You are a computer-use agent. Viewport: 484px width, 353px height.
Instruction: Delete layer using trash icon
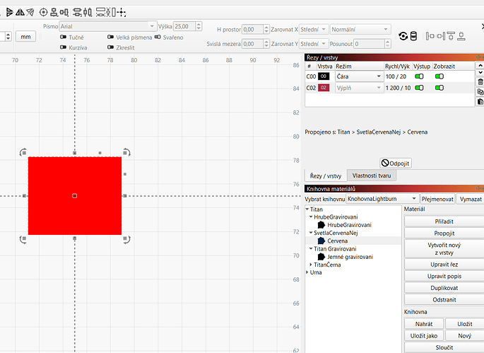(x=480, y=82)
